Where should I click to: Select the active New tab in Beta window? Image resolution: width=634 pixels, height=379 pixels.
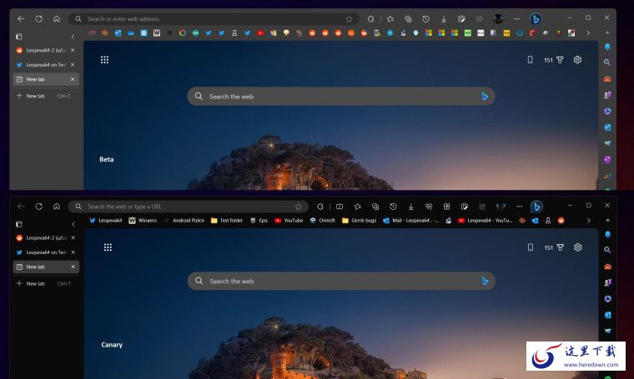pos(46,79)
